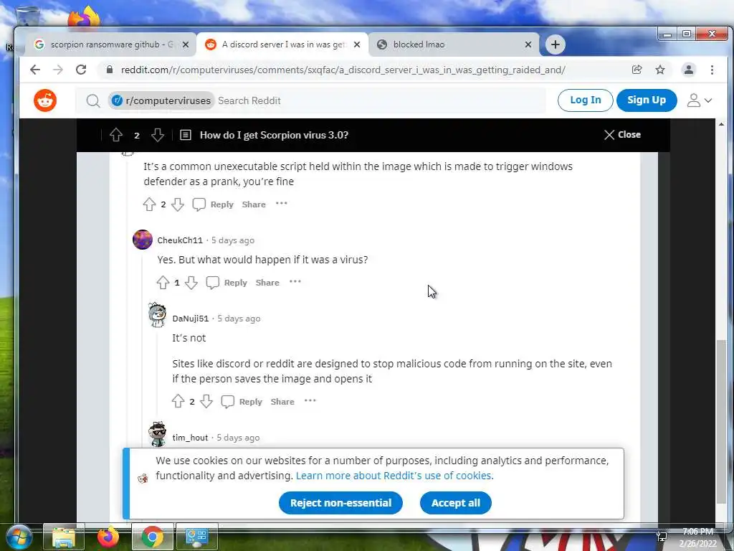Upvote CheukCh11's comment
Image resolution: width=734 pixels, height=551 pixels.
click(163, 283)
